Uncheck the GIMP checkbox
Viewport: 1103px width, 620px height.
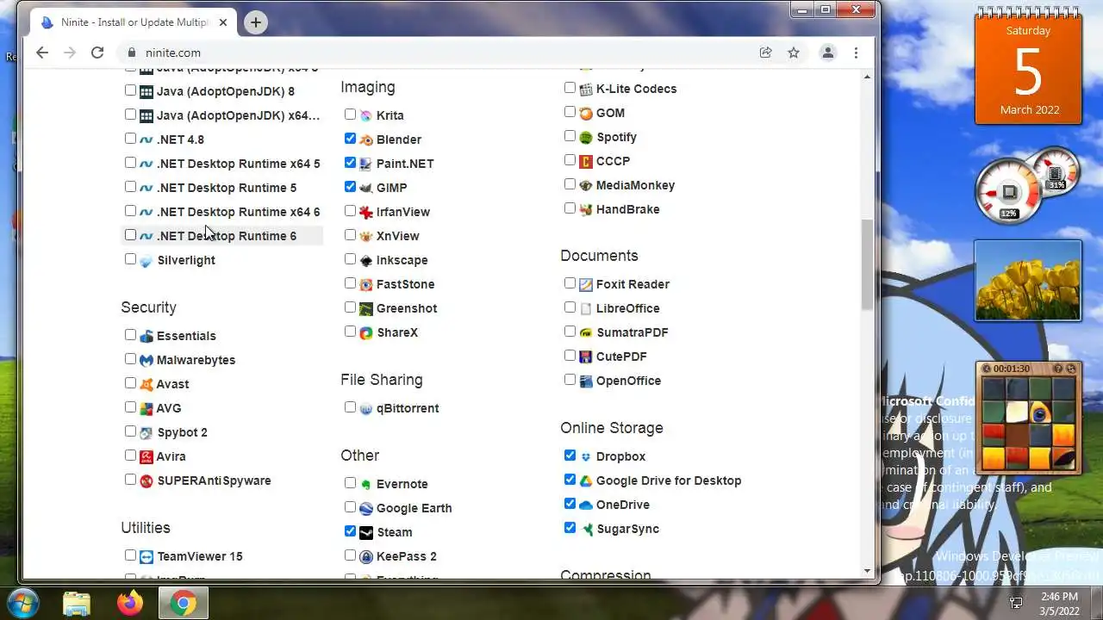pyautogui.click(x=350, y=187)
